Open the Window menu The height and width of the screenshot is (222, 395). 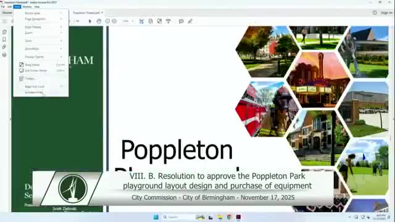coord(27,7)
